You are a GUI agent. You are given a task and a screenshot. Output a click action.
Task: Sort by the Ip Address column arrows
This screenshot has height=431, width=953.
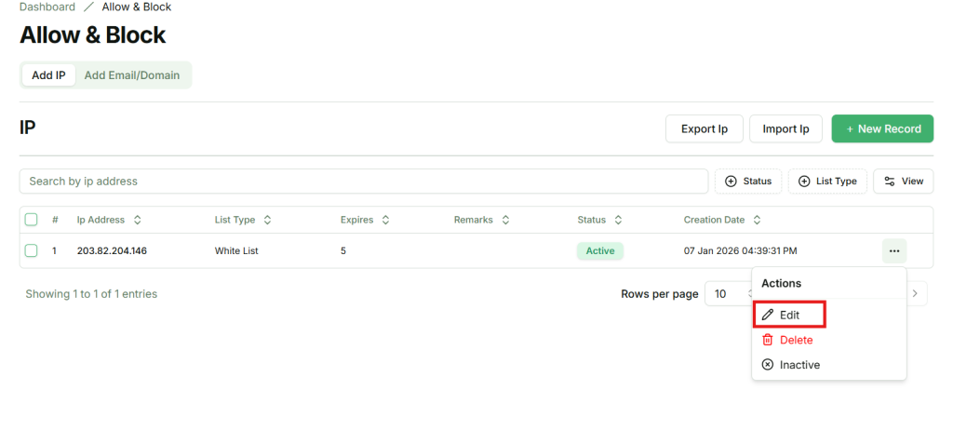tap(138, 221)
